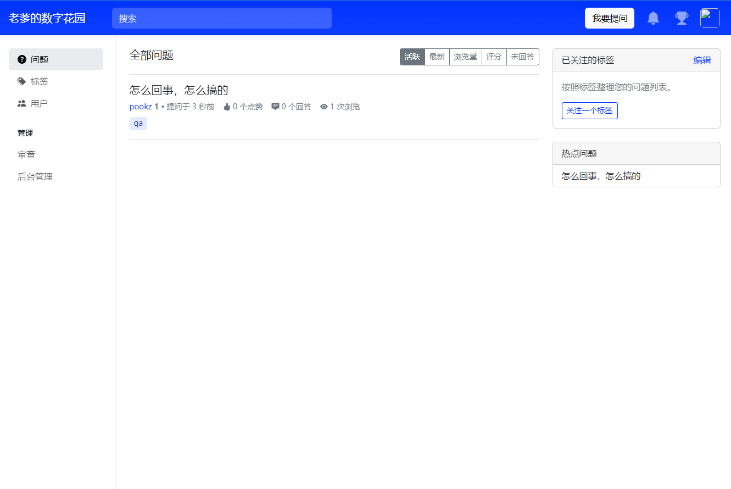This screenshot has width=731, height=489.
Task: Open the achievements trophy icon
Action: (x=681, y=18)
